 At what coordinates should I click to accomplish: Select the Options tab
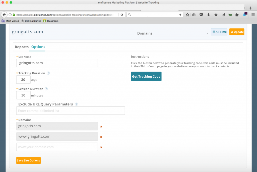38,47
